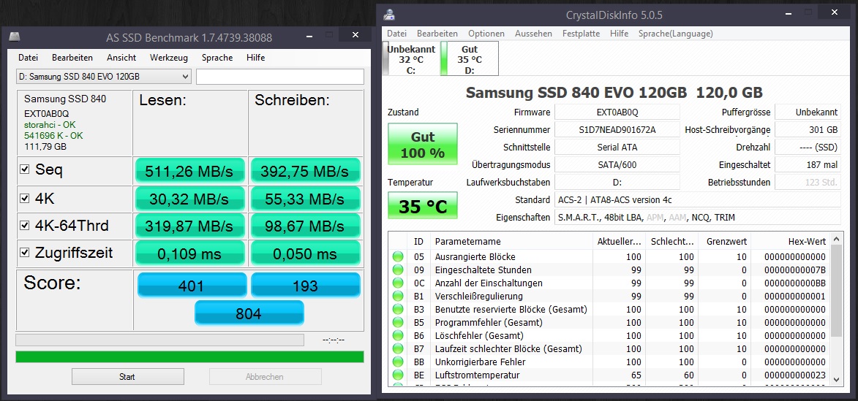Click the Seq write result 392,75 MB/s
The height and width of the screenshot is (401, 858).
coord(305,171)
